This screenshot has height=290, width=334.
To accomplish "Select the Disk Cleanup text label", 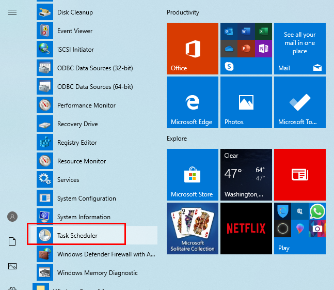I will point(75,12).
